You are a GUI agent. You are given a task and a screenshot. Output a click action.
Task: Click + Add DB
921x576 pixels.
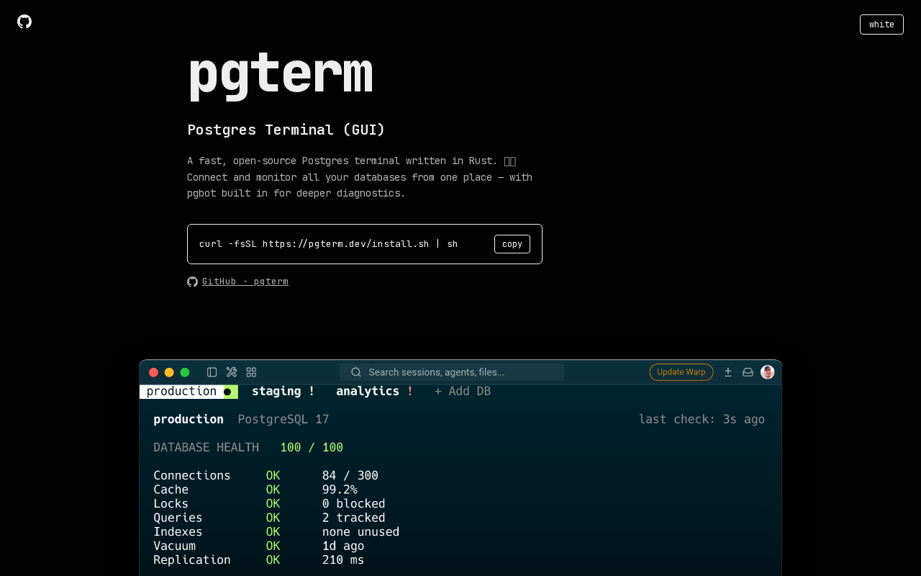[463, 392]
